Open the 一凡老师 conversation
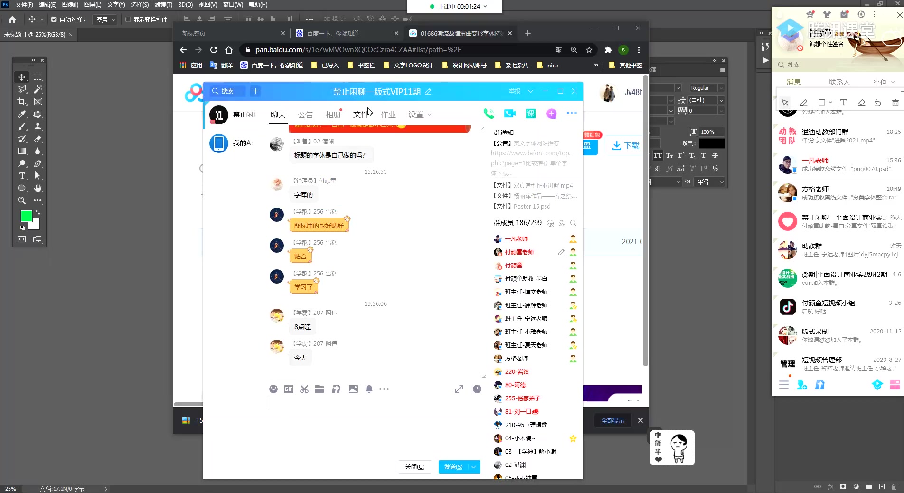Screen dimensions: 904x493 [x=838, y=164]
